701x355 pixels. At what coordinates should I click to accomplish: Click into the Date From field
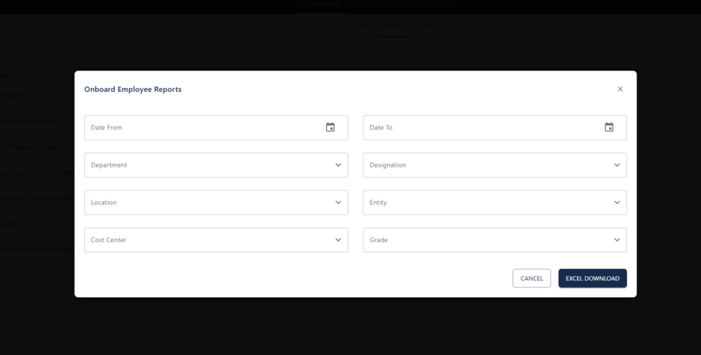(x=216, y=127)
